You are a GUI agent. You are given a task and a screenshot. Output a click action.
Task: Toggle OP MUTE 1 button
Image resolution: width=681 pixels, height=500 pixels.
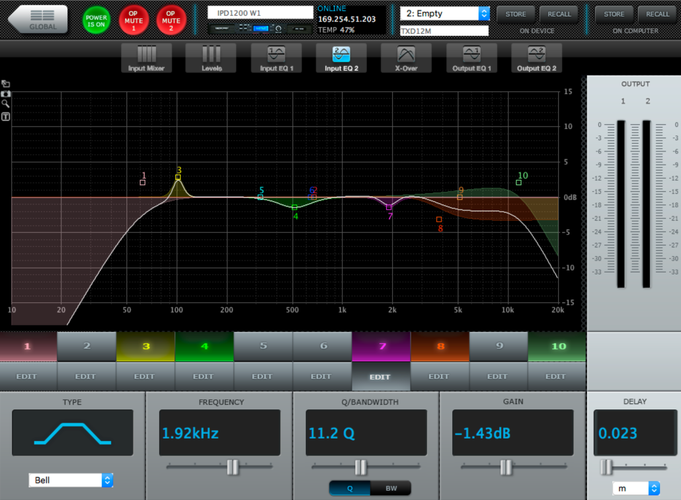[x=134, y=21]
